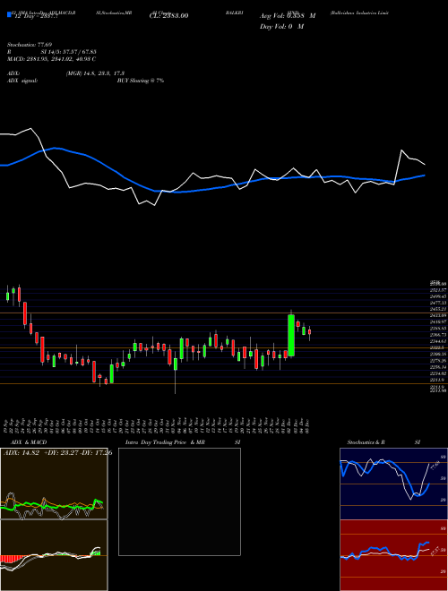Click the ADX: 14.82 +DY: 23.27 -DY: 17.26 readout
448x591 pixels.
click(57, 452)
